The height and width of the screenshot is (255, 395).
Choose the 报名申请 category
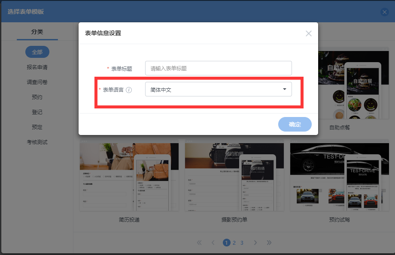(37, 67)
